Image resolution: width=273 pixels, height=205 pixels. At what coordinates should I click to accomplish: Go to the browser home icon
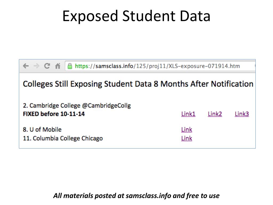(x=58, y=66)
